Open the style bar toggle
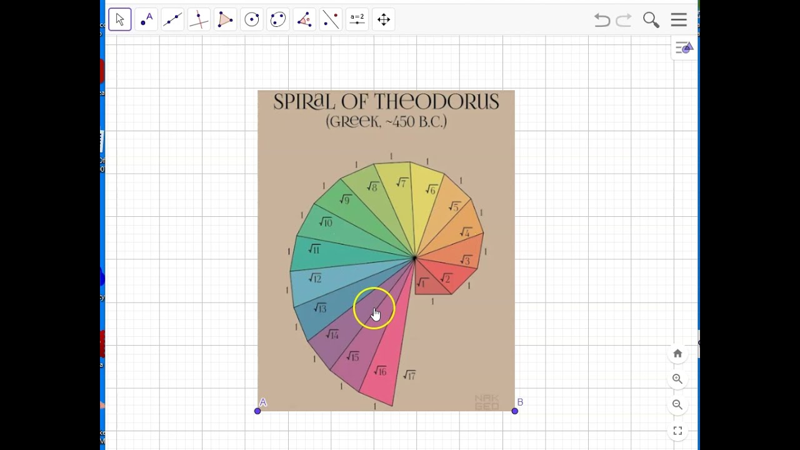Viewport: 800px width, 450px height. [684, 48]
